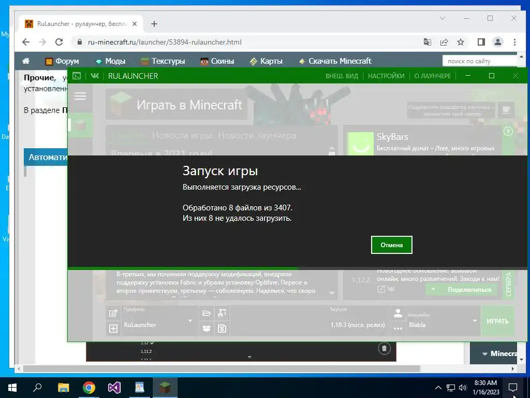This screenshot has width=530, height=398.
Task: Open the Карты site menu item
Action: pos(266,61)
